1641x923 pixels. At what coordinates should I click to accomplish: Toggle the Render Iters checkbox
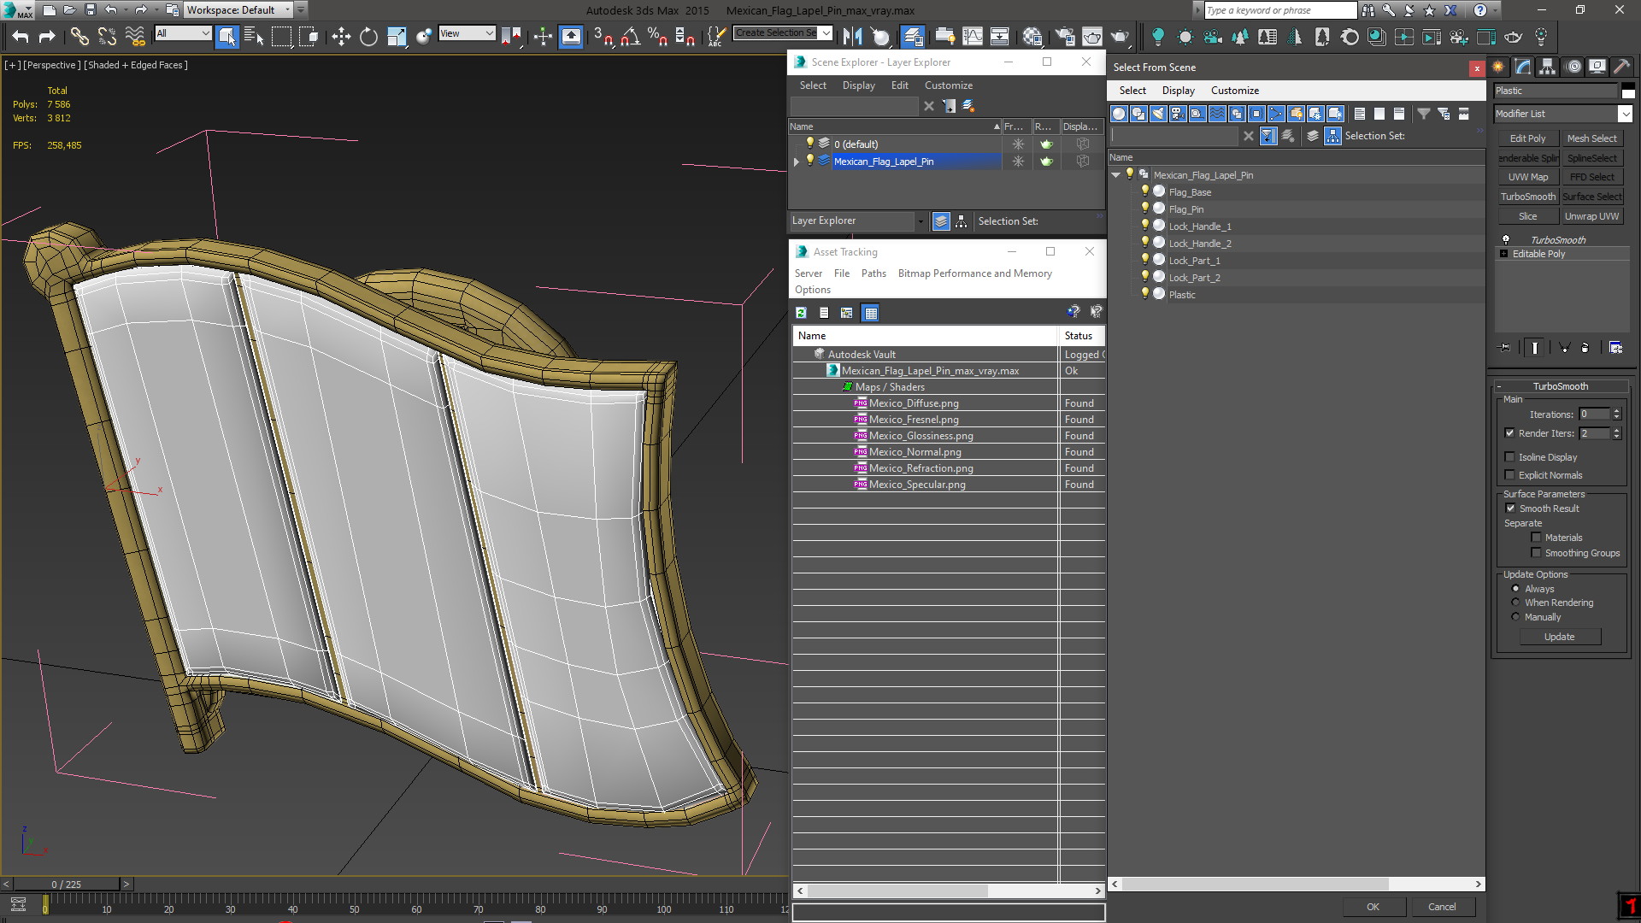(x=1509, y=433)
